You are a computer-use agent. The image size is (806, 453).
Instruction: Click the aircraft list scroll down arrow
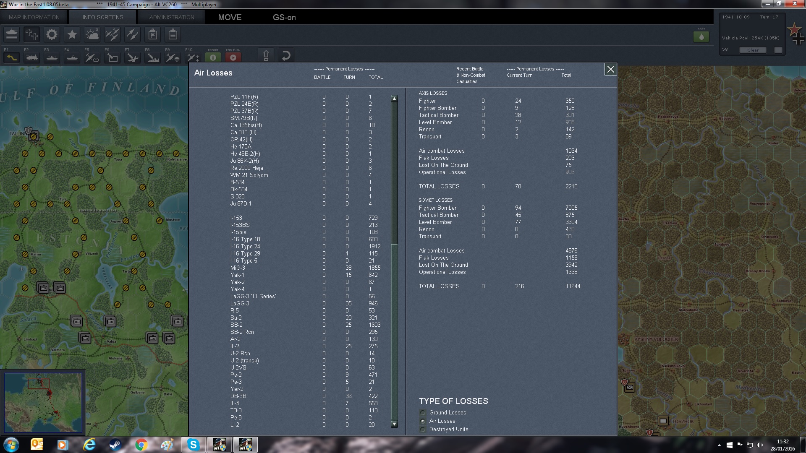394,424
